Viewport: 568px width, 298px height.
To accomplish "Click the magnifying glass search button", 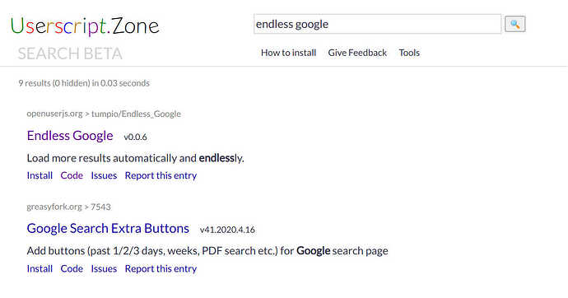I will click(x=514, y=24).
